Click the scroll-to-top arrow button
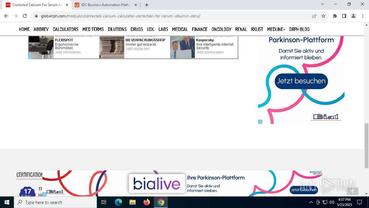369x208 pixels. click(352, 191)
